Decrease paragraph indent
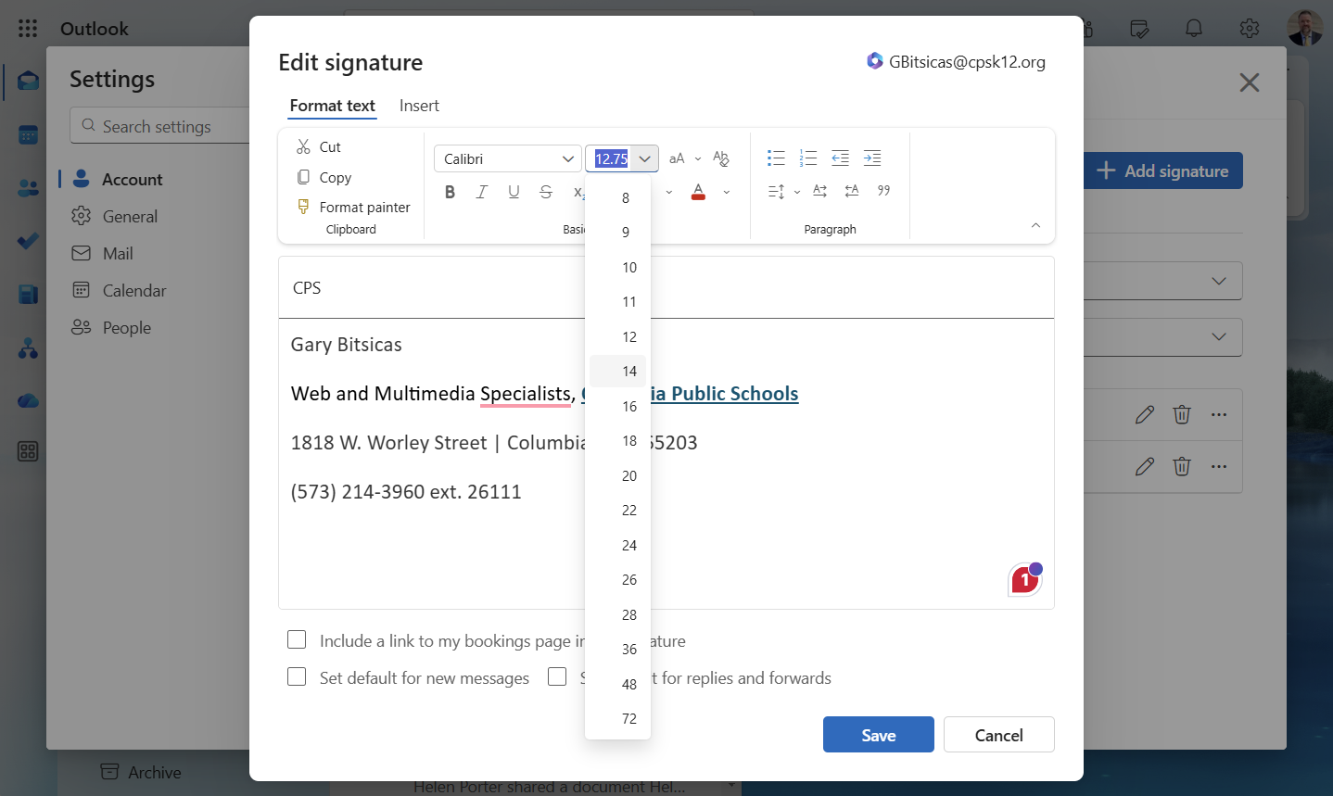1333x796 pixels. tap(840, 158)
